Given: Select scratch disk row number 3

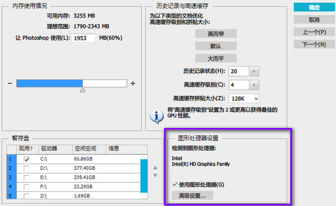Looking at the screenshot, I should [12, 177].
